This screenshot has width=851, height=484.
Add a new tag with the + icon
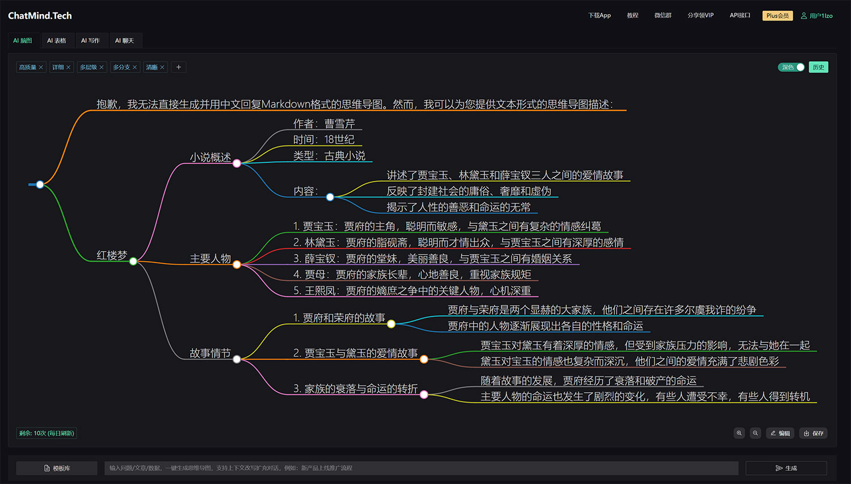click(178, 67)
